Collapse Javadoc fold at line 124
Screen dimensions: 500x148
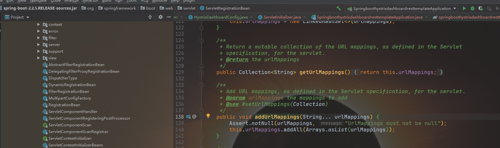coord(201,41)
